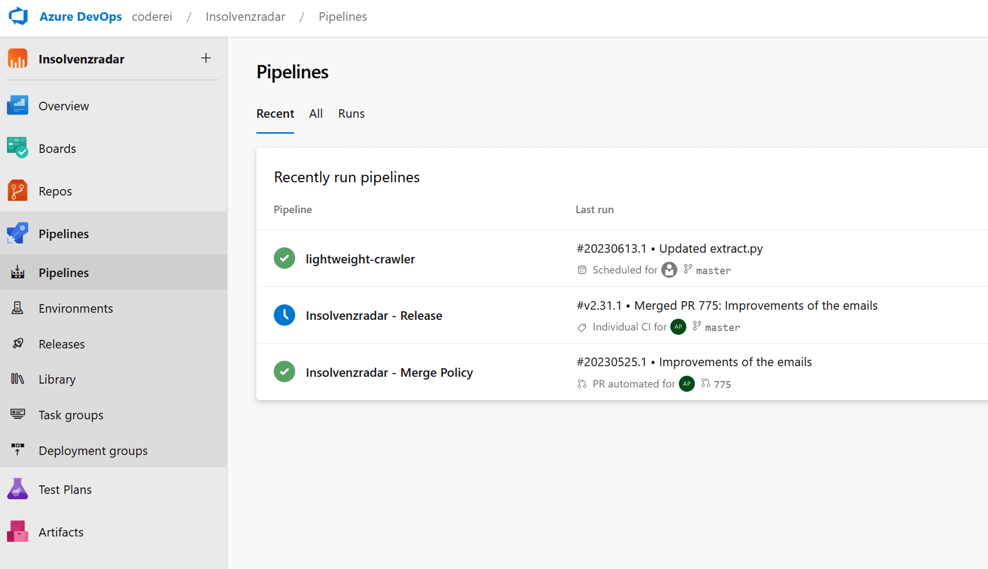Image resolution: width=988 pixels, height=569 pixels.
Task: Switch to the Runs tab
Action: coord(351,113)
